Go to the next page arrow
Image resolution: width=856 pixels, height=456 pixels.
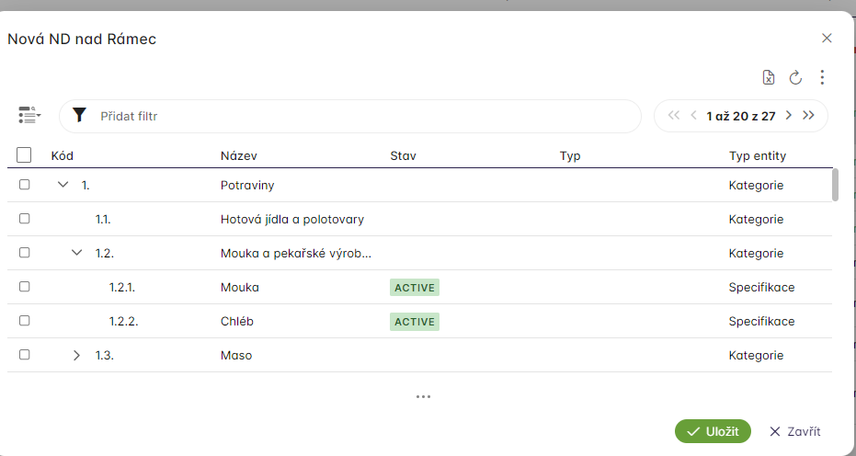coord(788,116)
